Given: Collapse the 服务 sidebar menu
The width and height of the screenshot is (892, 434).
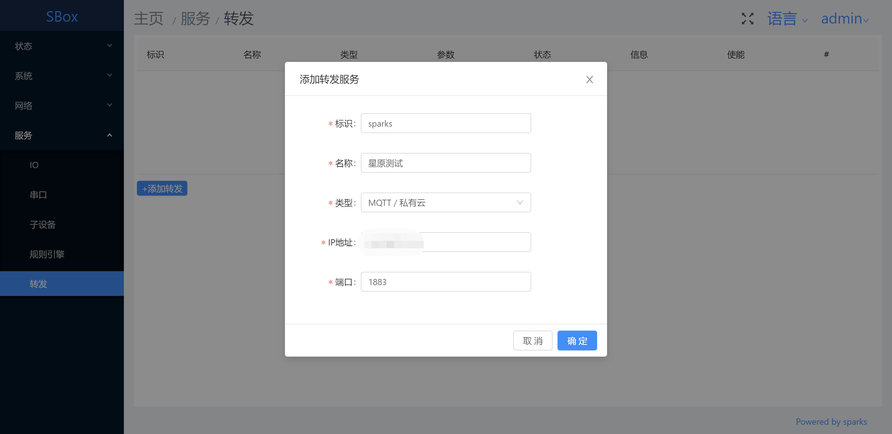Looking at the screenshot, I should tap(62, 135).
